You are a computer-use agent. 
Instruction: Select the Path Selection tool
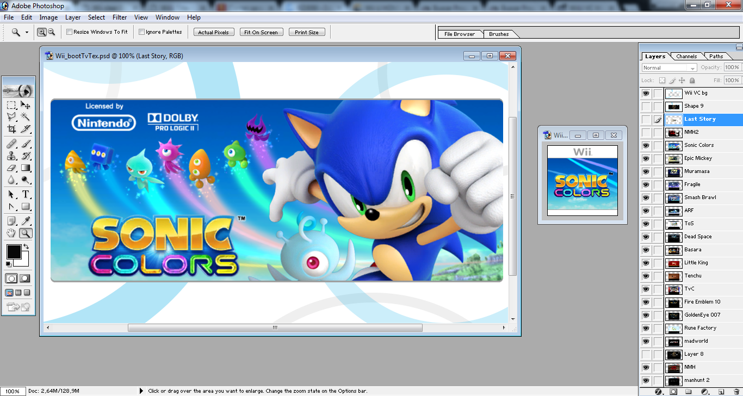(11, 195)
